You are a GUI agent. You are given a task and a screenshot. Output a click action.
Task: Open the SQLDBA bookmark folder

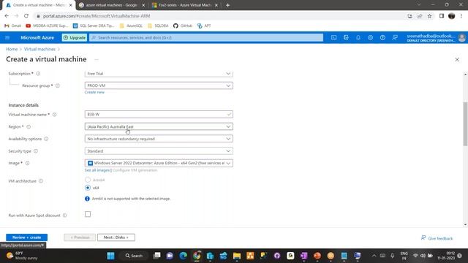pyautogui.click(x=158, y=26)
